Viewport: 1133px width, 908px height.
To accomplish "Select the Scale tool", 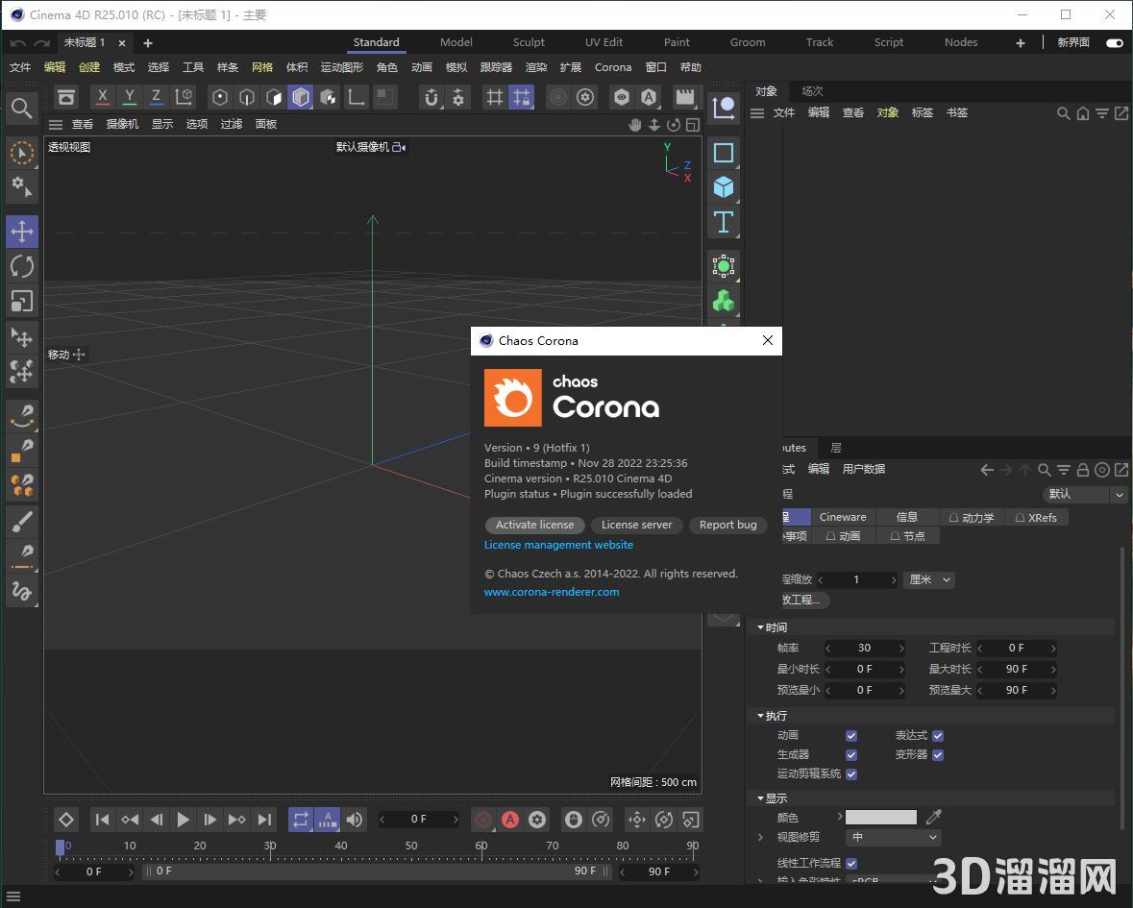I will [21, 302].
